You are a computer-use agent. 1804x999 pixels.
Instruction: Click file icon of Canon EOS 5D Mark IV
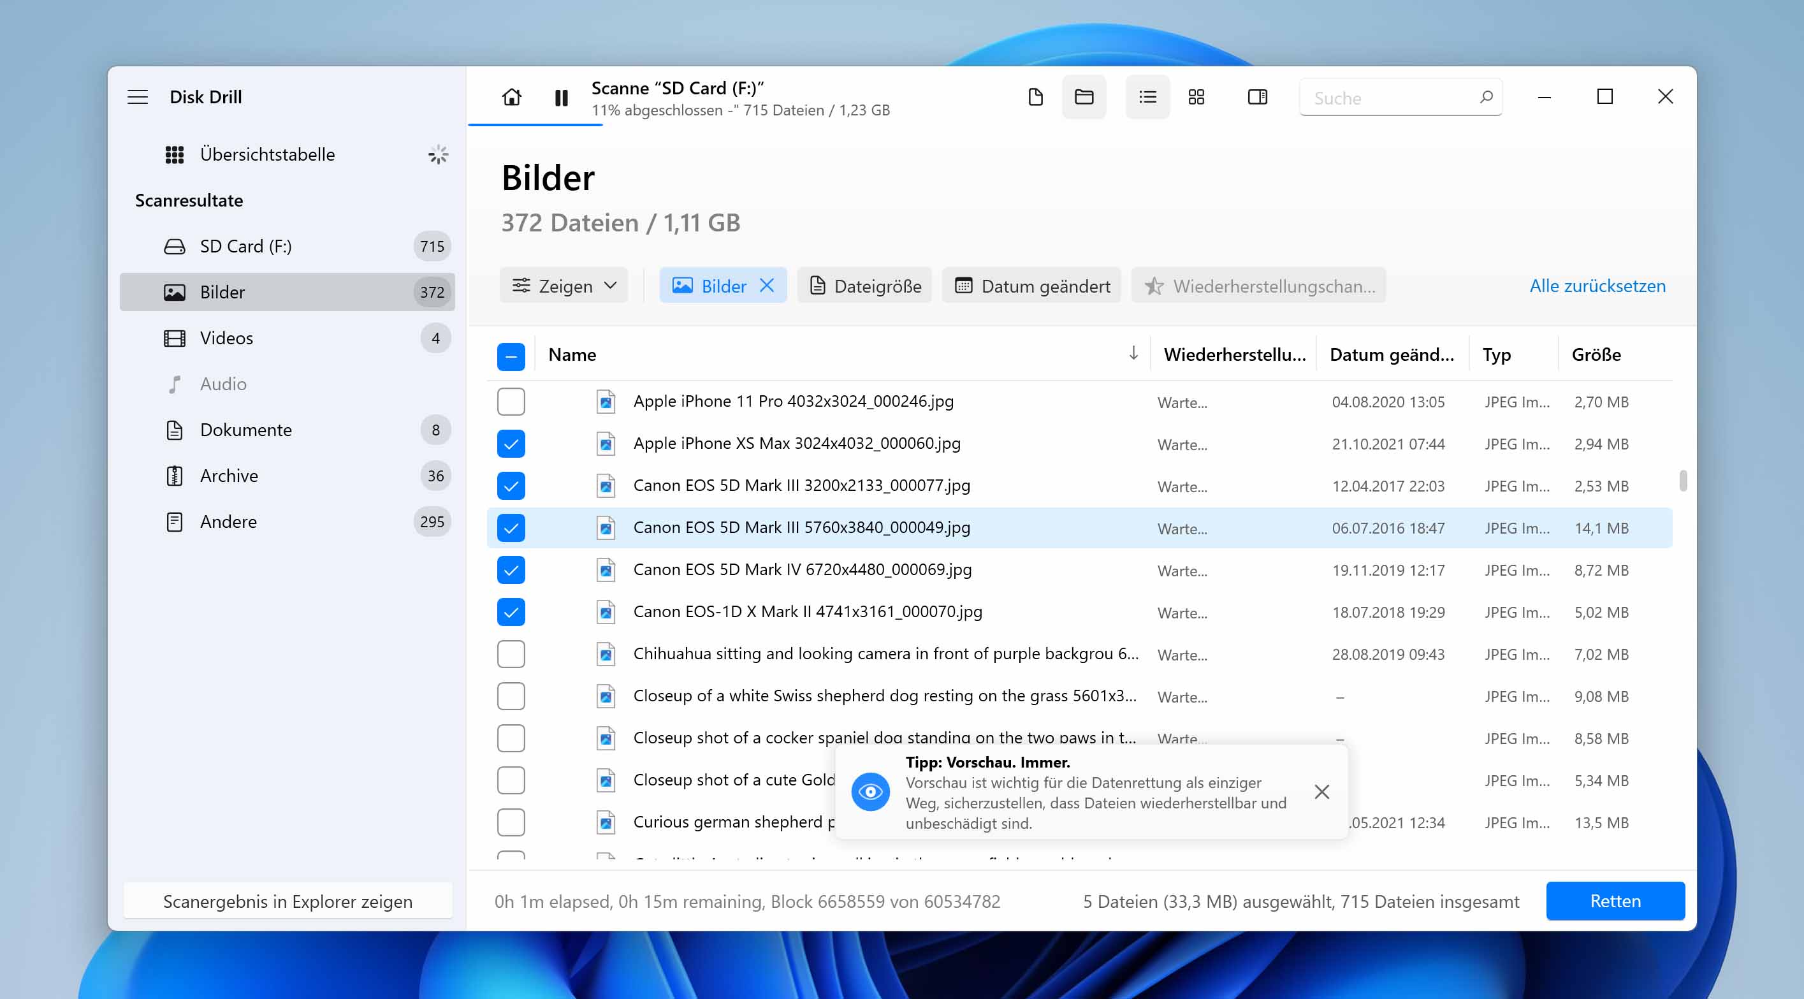click(605, 569)
